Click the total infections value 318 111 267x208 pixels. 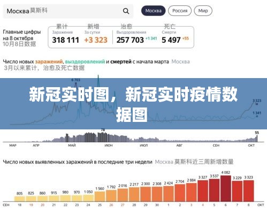click(x=65, y=40)
